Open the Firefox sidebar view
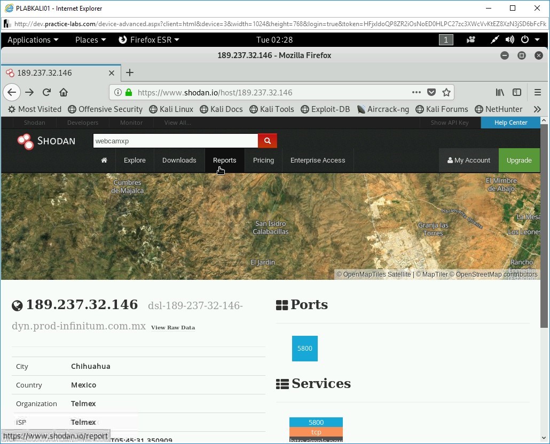 click(517, 92)
